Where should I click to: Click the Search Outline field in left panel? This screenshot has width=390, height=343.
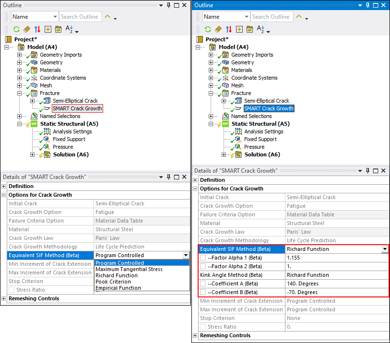tap(81, 17)
